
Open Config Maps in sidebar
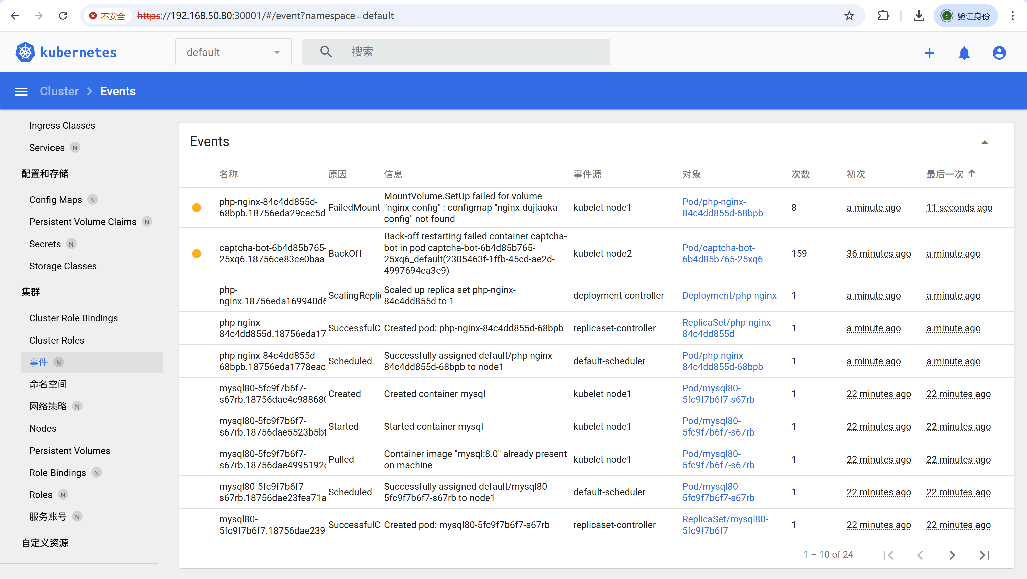point(56,200)
